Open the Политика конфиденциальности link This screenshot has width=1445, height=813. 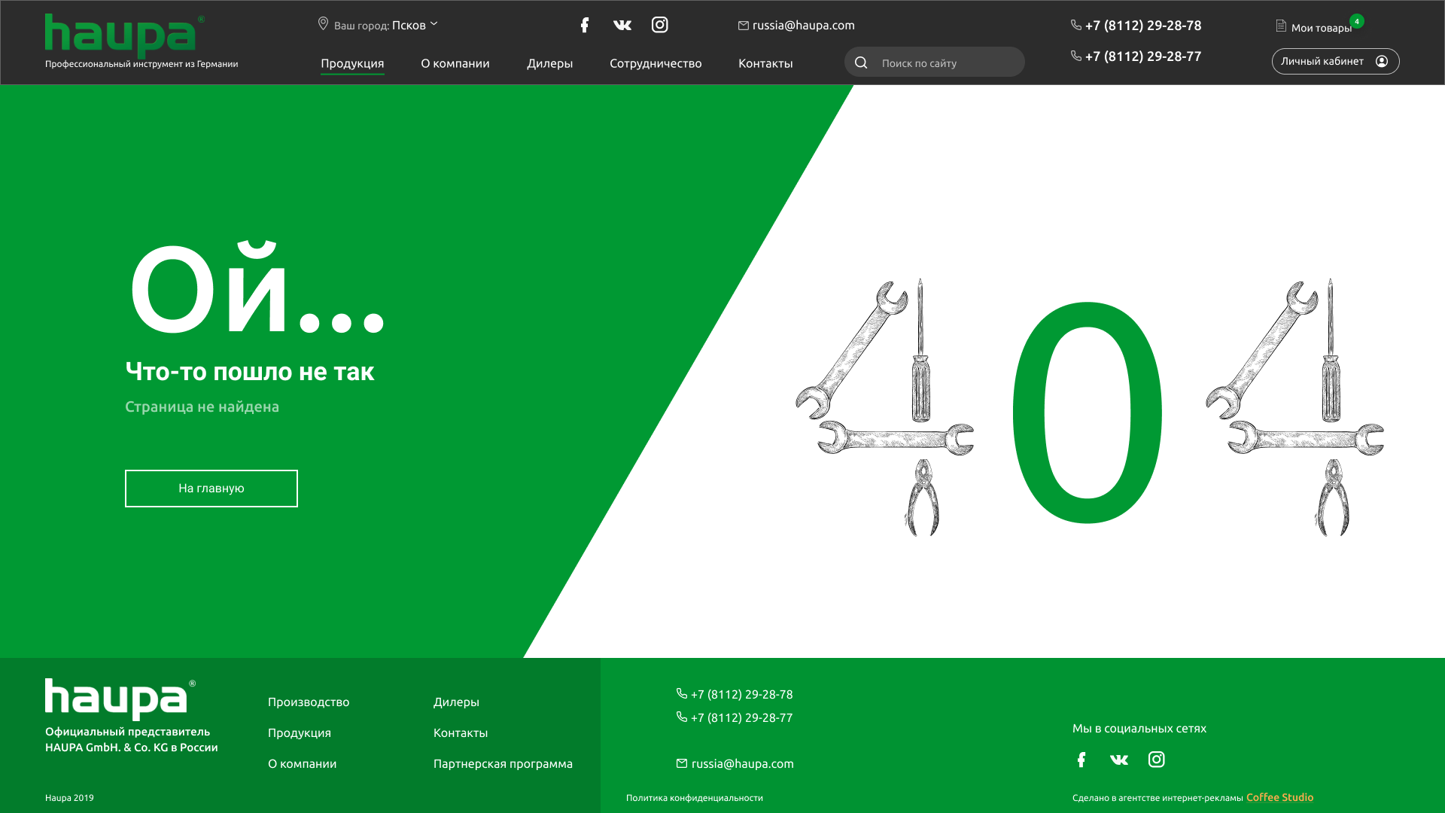tap(695, 798)
